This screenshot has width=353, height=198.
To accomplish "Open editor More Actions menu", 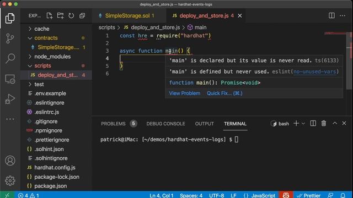I will (x=343, y=15).
